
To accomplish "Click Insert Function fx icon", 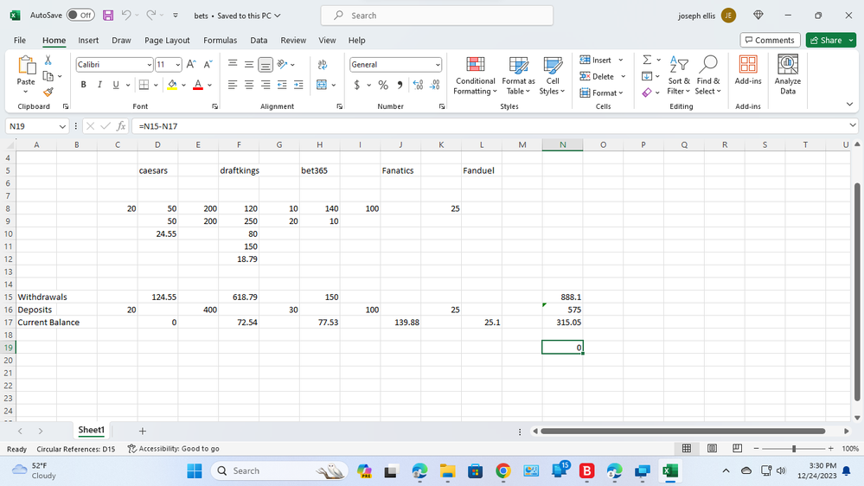I will click(x=121, y=126).
